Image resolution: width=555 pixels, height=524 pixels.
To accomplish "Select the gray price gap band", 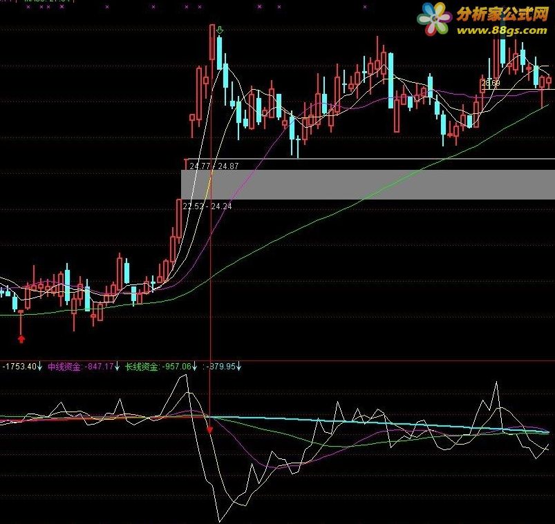I will (368, 184).
